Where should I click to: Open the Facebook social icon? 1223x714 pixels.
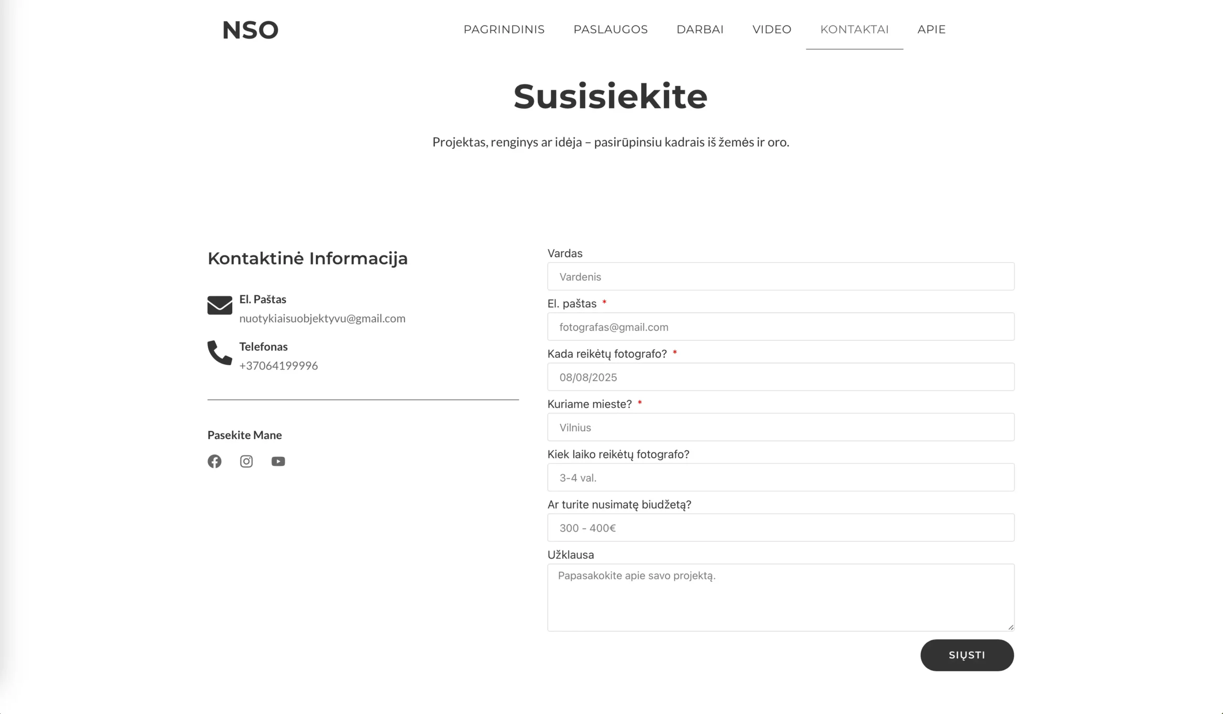215,461
